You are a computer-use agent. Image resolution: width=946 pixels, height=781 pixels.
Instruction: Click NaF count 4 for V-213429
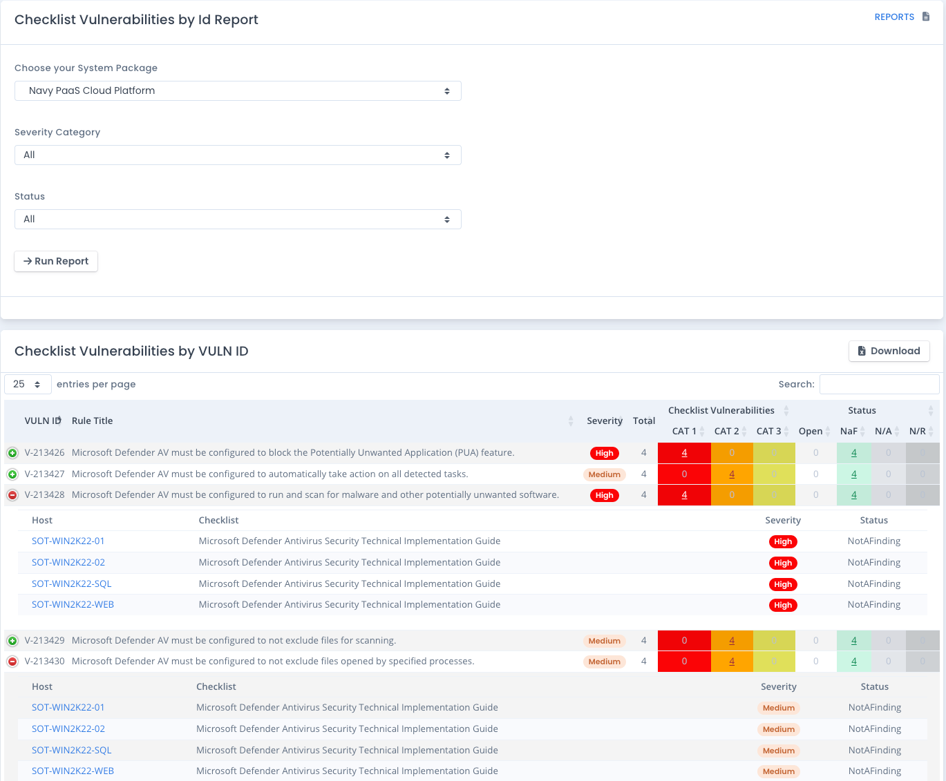[x=854, y=641]
